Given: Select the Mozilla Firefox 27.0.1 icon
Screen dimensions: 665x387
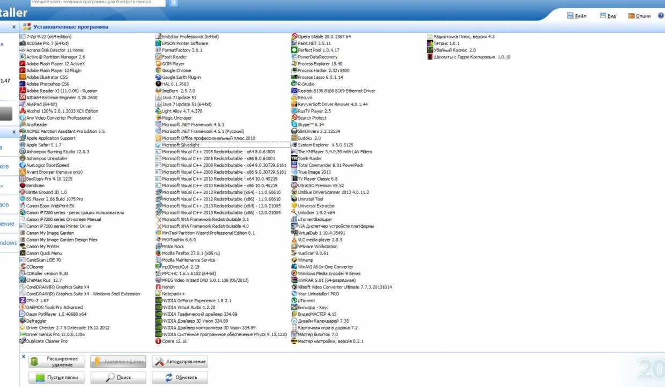Looking at the screenshot, I should 158,253.
